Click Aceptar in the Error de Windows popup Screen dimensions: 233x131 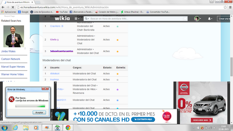[39, 112]
